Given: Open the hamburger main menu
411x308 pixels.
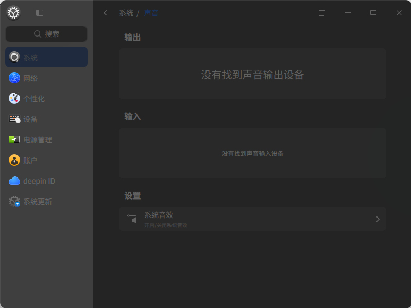Looking at the screenshot, I should coord(322,13).
